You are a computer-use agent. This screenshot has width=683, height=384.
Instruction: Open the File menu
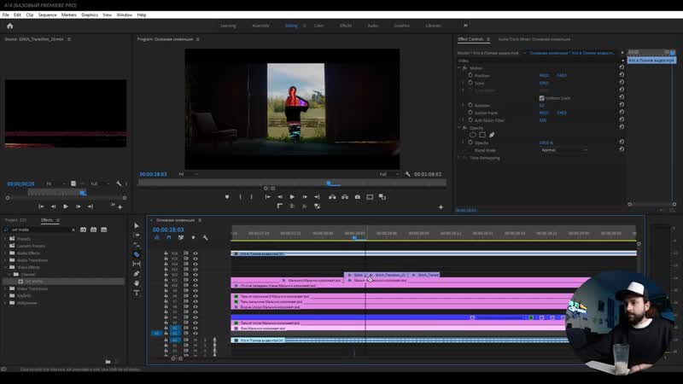click(x=6, y=15)
